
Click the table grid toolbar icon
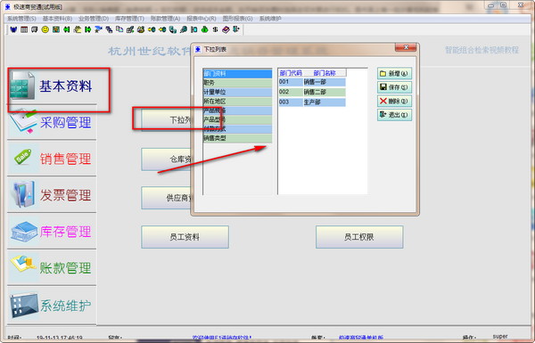24,29
